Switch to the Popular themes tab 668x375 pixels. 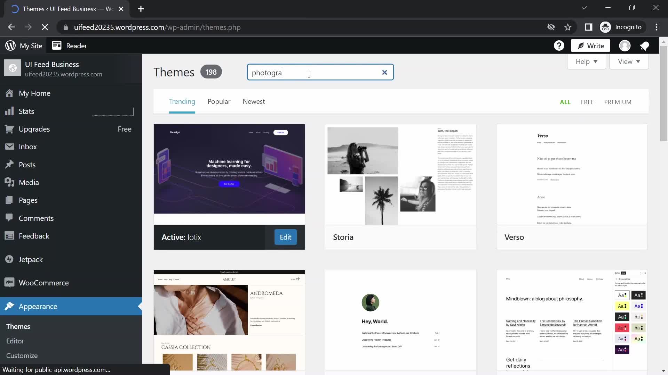219,101
